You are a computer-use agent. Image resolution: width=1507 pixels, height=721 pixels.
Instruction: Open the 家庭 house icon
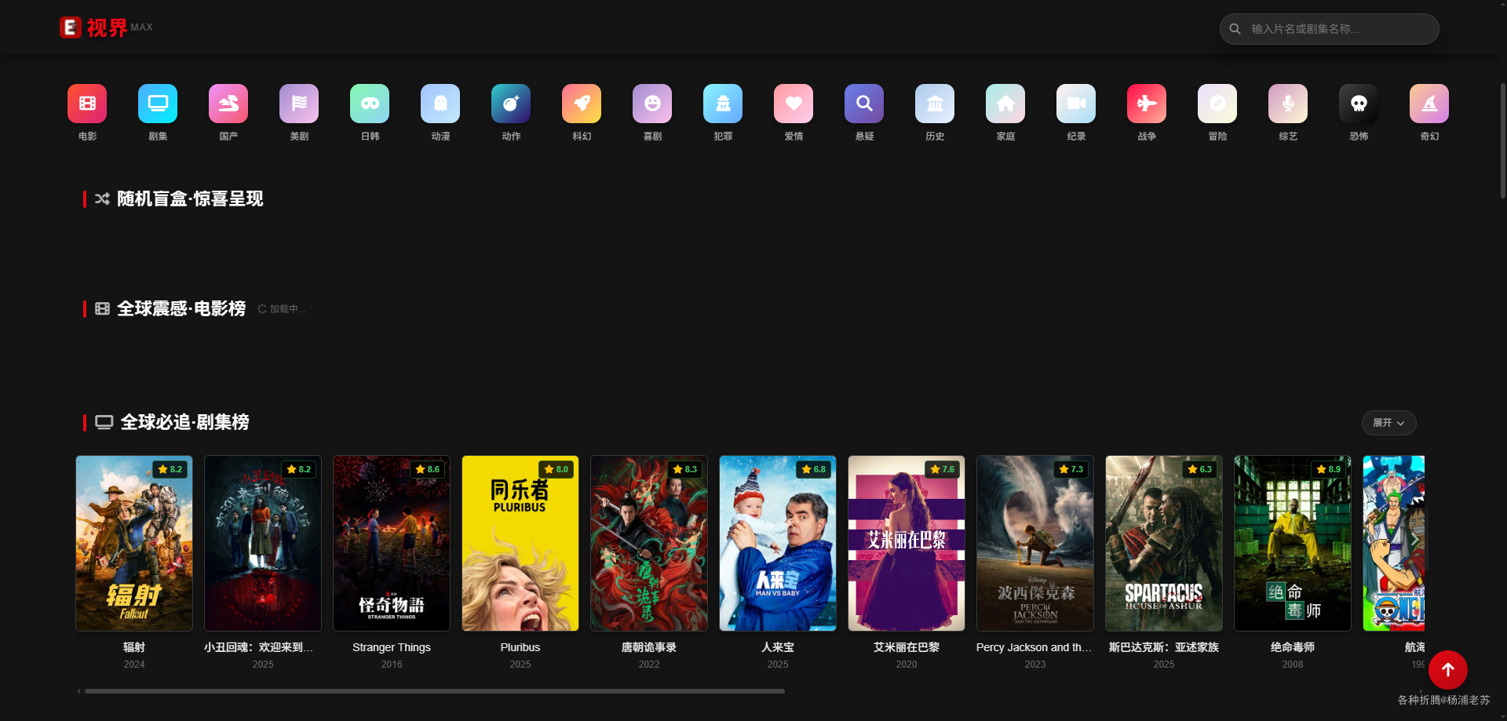pyautogui.click(x=1005, y=104)
